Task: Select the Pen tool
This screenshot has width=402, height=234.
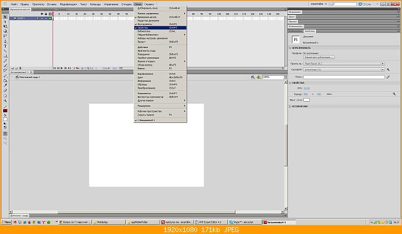Action: pyautogui.click(x=5, y=41)
